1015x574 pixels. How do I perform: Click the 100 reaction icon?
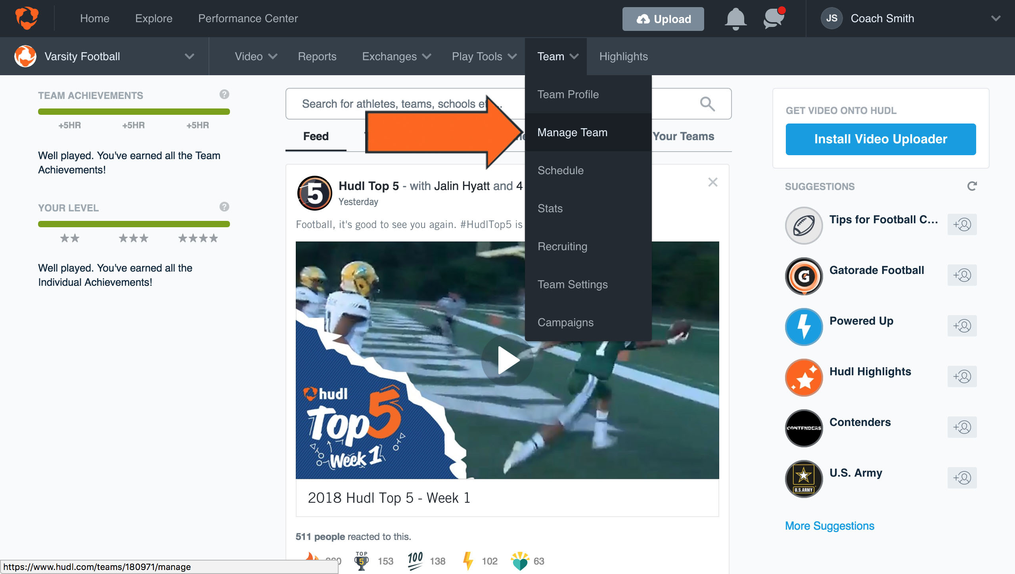pos(415,561)
